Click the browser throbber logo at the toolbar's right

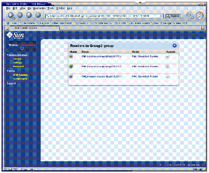tap(199, 16)
